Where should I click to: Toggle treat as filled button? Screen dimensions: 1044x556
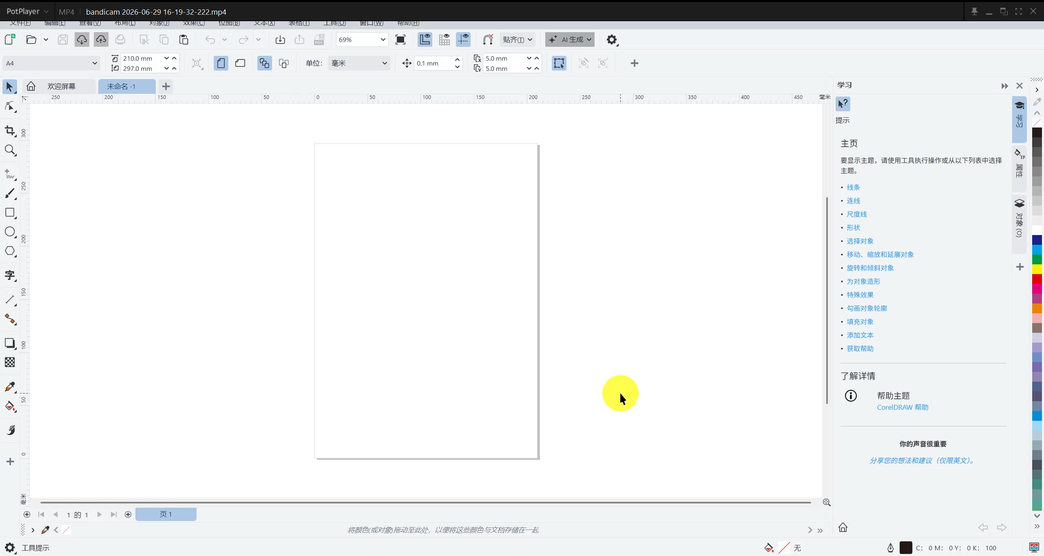pos(559,63)
